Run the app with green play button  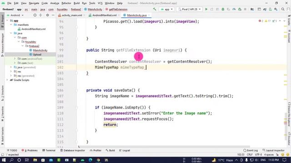click(206, 9)
